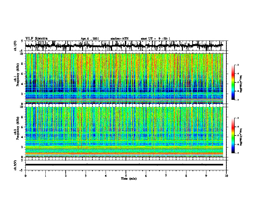Click the ch.2 spectrogram plot area

pyautogui.click(x=124, y=132)
